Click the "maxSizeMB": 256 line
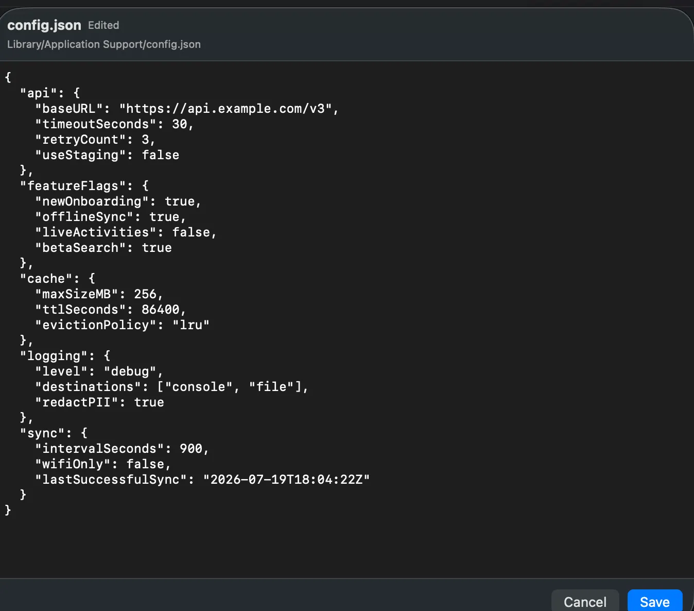Viewport: 694px width, 611px height. pos(99,294)
